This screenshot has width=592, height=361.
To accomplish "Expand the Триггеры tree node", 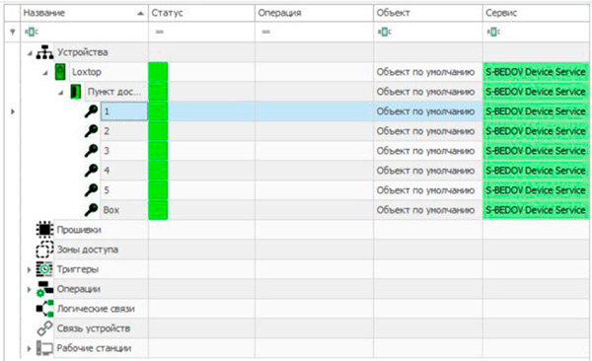I will tap(29, 269).
